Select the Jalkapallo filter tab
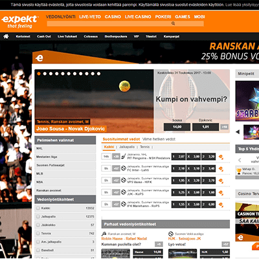This screenshot has width=259, height=259. 127,147
